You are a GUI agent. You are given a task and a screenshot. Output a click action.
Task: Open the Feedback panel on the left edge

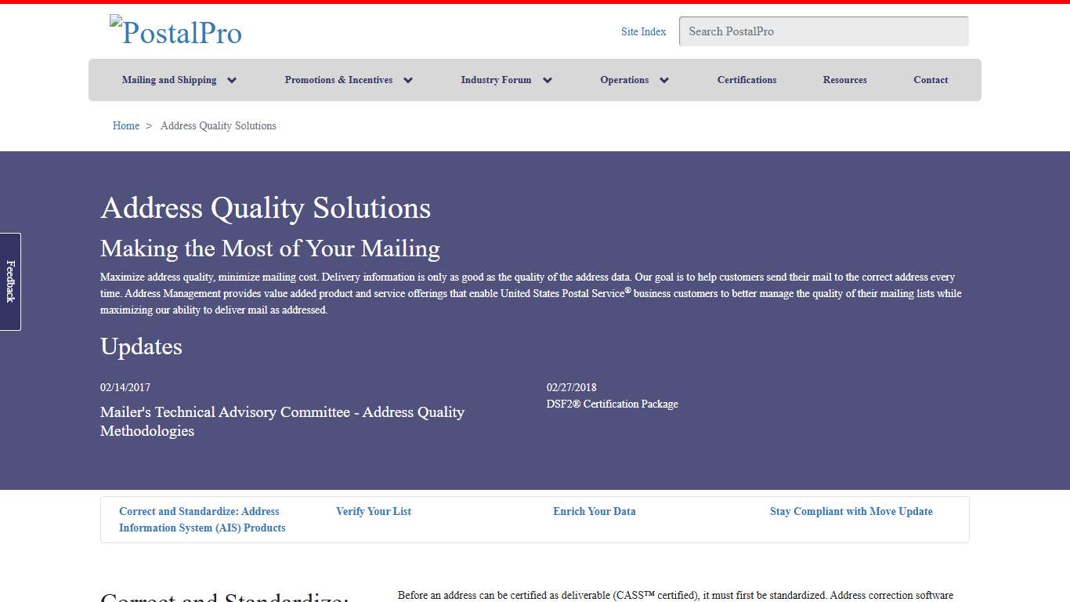[x=10, y=282]
